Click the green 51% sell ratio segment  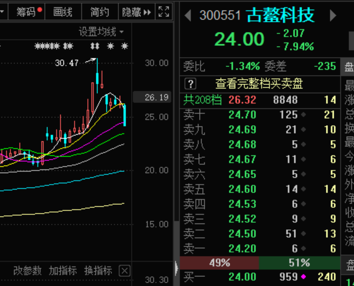click(x=300, y=263)
